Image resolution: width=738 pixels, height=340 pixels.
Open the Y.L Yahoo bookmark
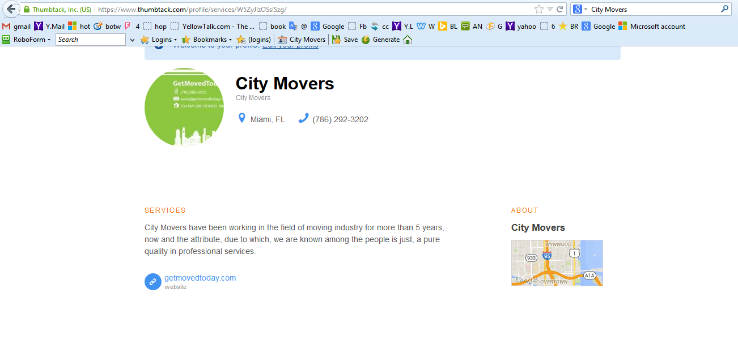(x=402, y=26)
